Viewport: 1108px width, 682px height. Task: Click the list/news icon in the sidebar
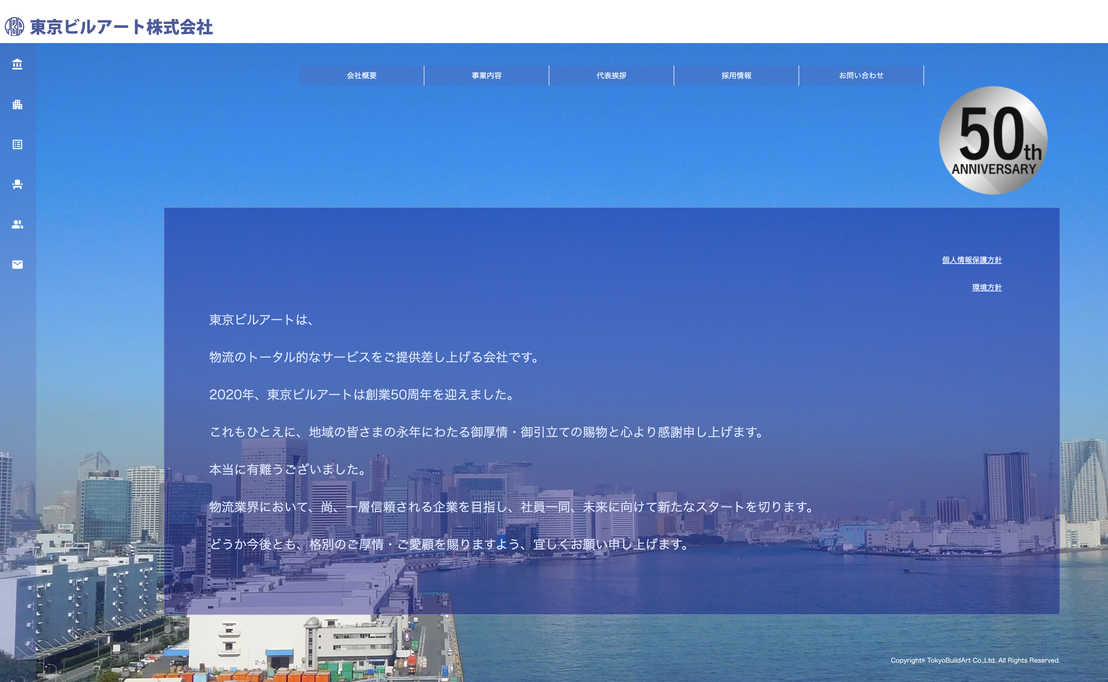(x=17, y=144)
